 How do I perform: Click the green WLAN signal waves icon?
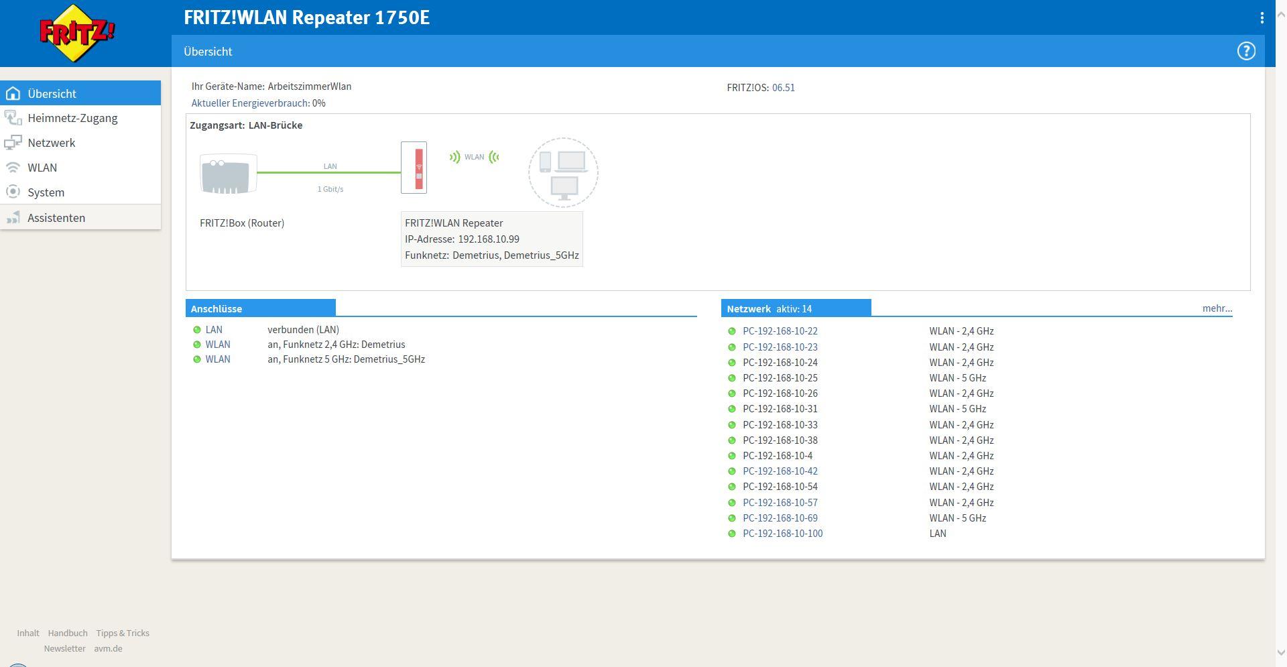474,157
